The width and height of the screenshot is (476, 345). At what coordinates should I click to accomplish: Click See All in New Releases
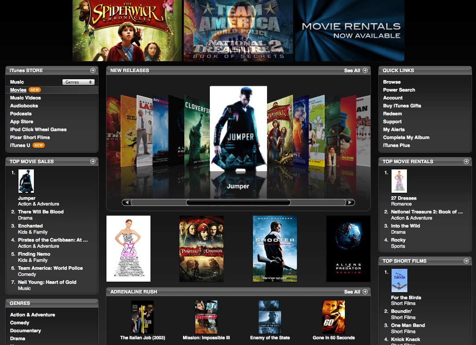(352, 70)
